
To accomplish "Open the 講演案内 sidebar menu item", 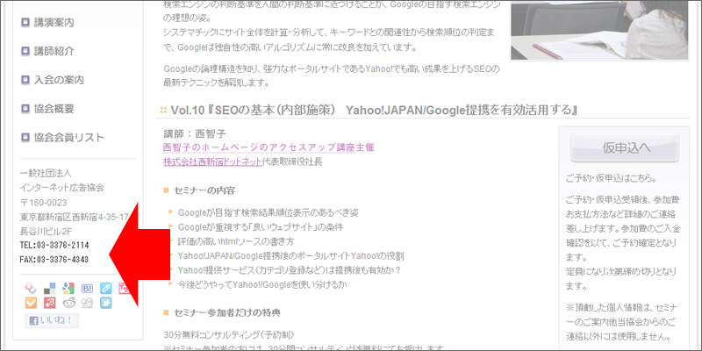I will click(60, 23).
